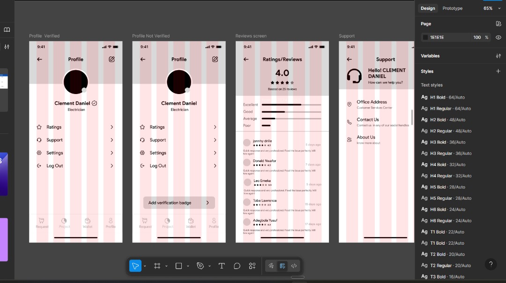Select the Frame tool
The width and height of the screenshot is (506, 283).
[x=157, y=266]
